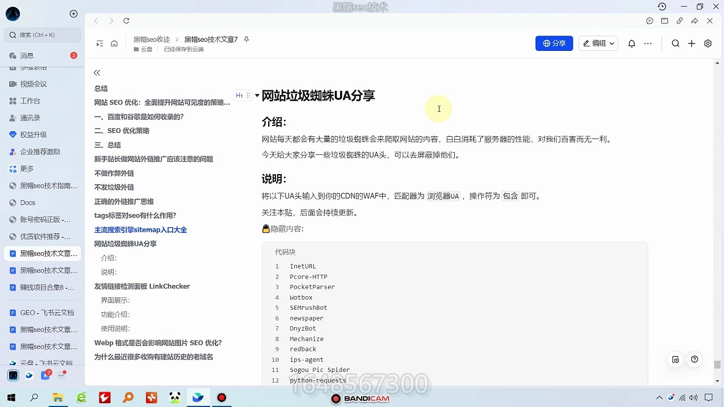This screenshot has width=724, height=407.
Task: Click the plus icon in document toolbar
Action: click(x=691, y=44)
